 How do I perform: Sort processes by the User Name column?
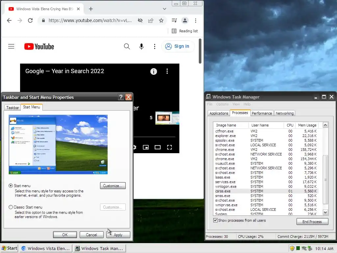click(x=266, y=125)
